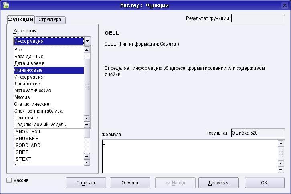This screenshot has height=194, width=291.
Task: Choose Статистические category
Action: coord(49,104)
